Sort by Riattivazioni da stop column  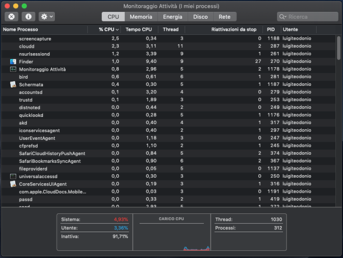coord(224,30)
